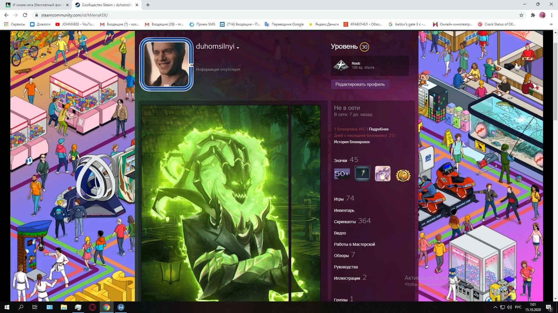This screenshot has height=313, width=558.
Task: Click the browser back arrow
Action: (6, 15)
